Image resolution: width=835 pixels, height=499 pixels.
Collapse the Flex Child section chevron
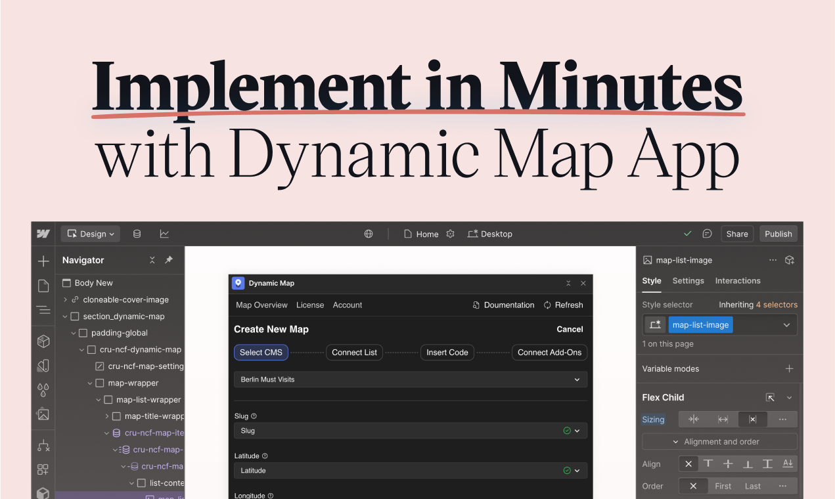[790, 397]
